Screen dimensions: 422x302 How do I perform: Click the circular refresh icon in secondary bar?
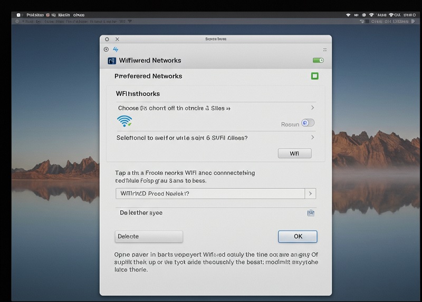tap(362, 21)
